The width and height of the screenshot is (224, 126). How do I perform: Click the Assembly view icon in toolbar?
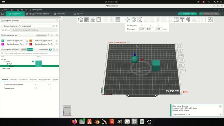[210, 20]
